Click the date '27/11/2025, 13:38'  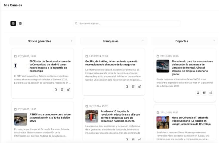[27, 56]
